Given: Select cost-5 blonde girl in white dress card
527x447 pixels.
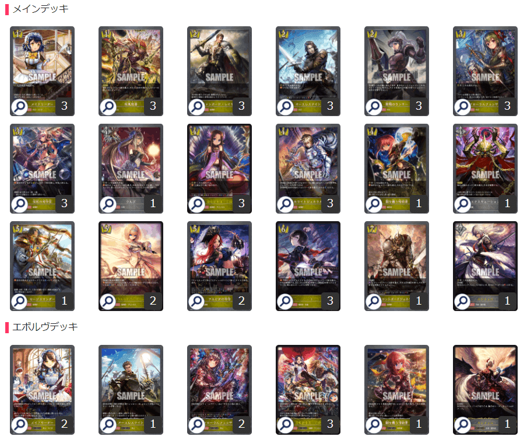Looking at the screenshot, I should (x=131, y=266).
